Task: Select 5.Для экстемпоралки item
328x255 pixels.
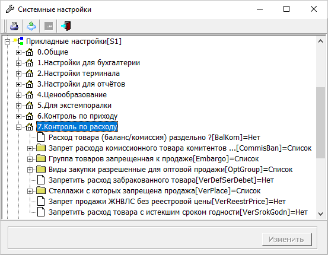Action: [x=75, y=105]
